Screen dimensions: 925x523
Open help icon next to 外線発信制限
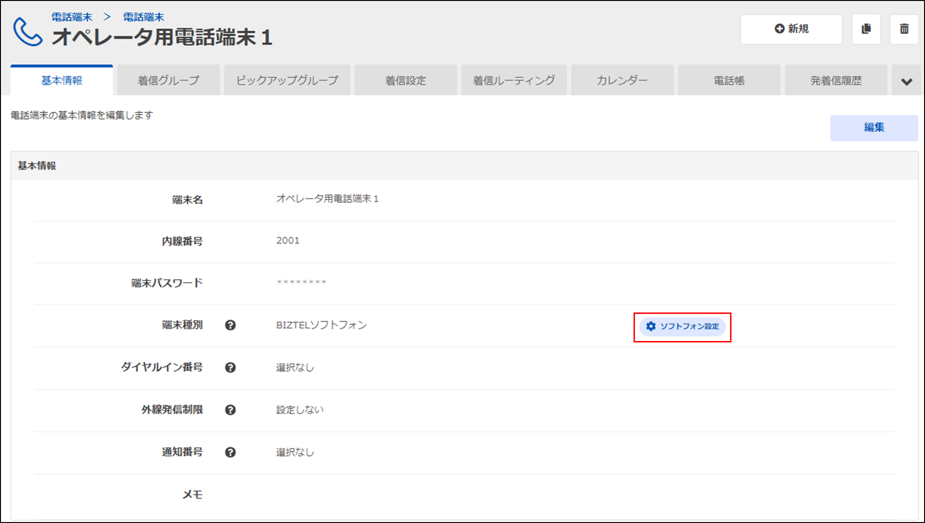pyautogui.click(x=230, y=410)
